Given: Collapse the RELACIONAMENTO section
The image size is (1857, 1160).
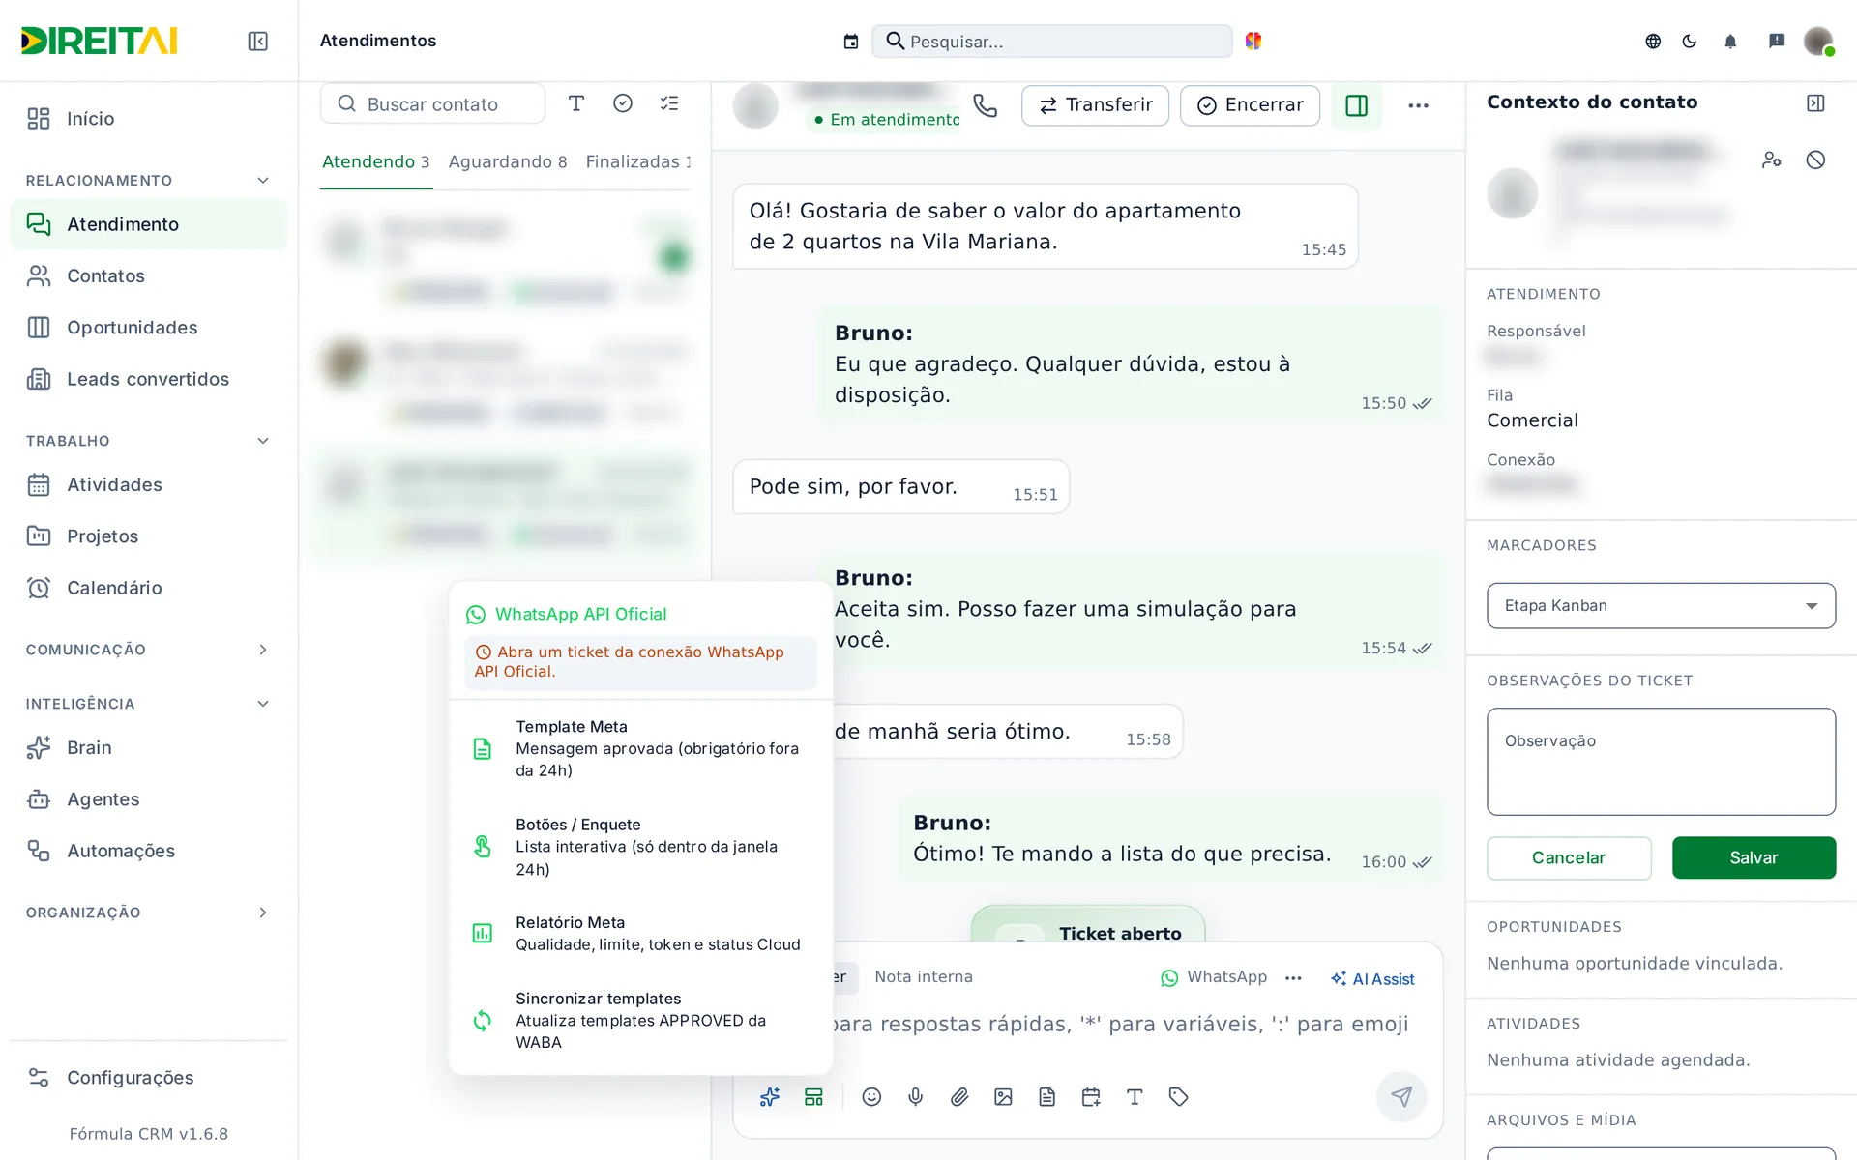Looking at the screenshot, I should pos(263,181).
